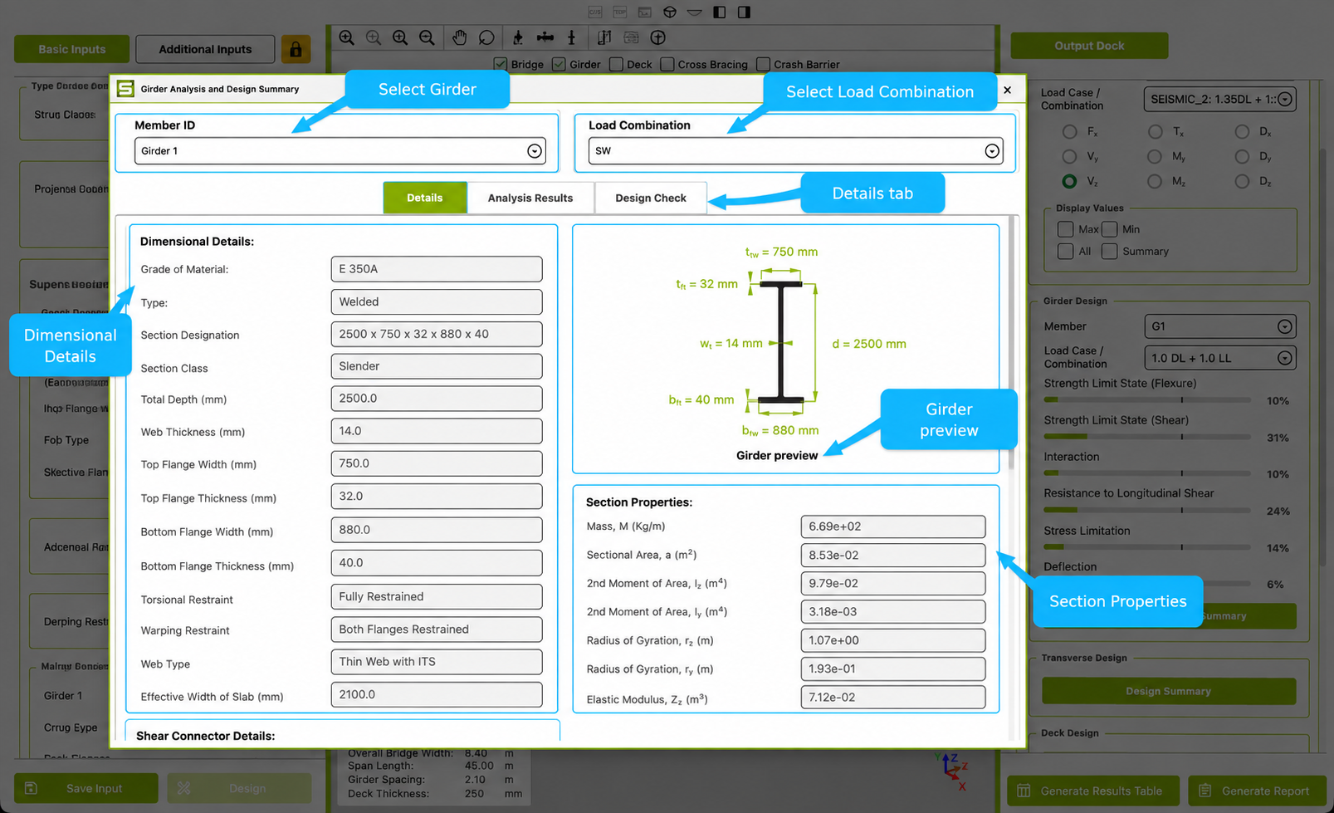Close the Girder Analysis and Design Summary dialog
1334x813 pixels.
pos(1007,90)
